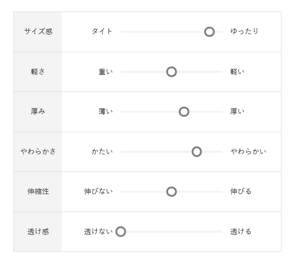This screenshot has width=293, height=262.
Task: Select the 伸縮性 row header
Action: point(38,191)
